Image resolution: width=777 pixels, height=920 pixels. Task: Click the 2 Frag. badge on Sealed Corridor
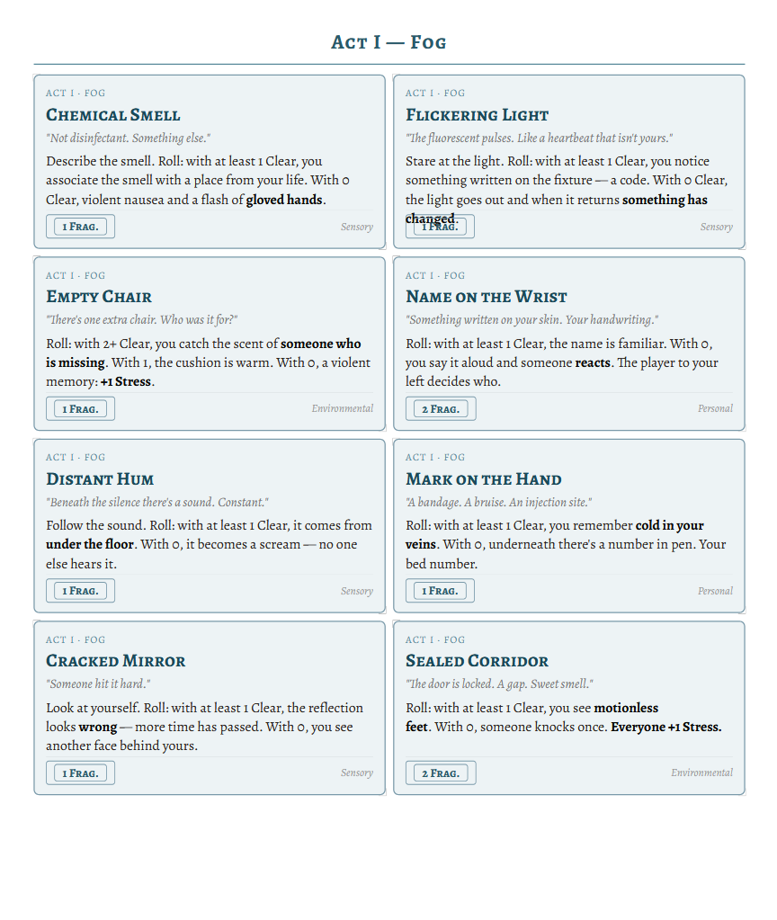tap(441, 773)
